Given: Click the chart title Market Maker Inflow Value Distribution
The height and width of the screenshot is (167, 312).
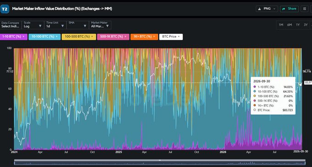Looking at the screenshot, I should [62, 9].
